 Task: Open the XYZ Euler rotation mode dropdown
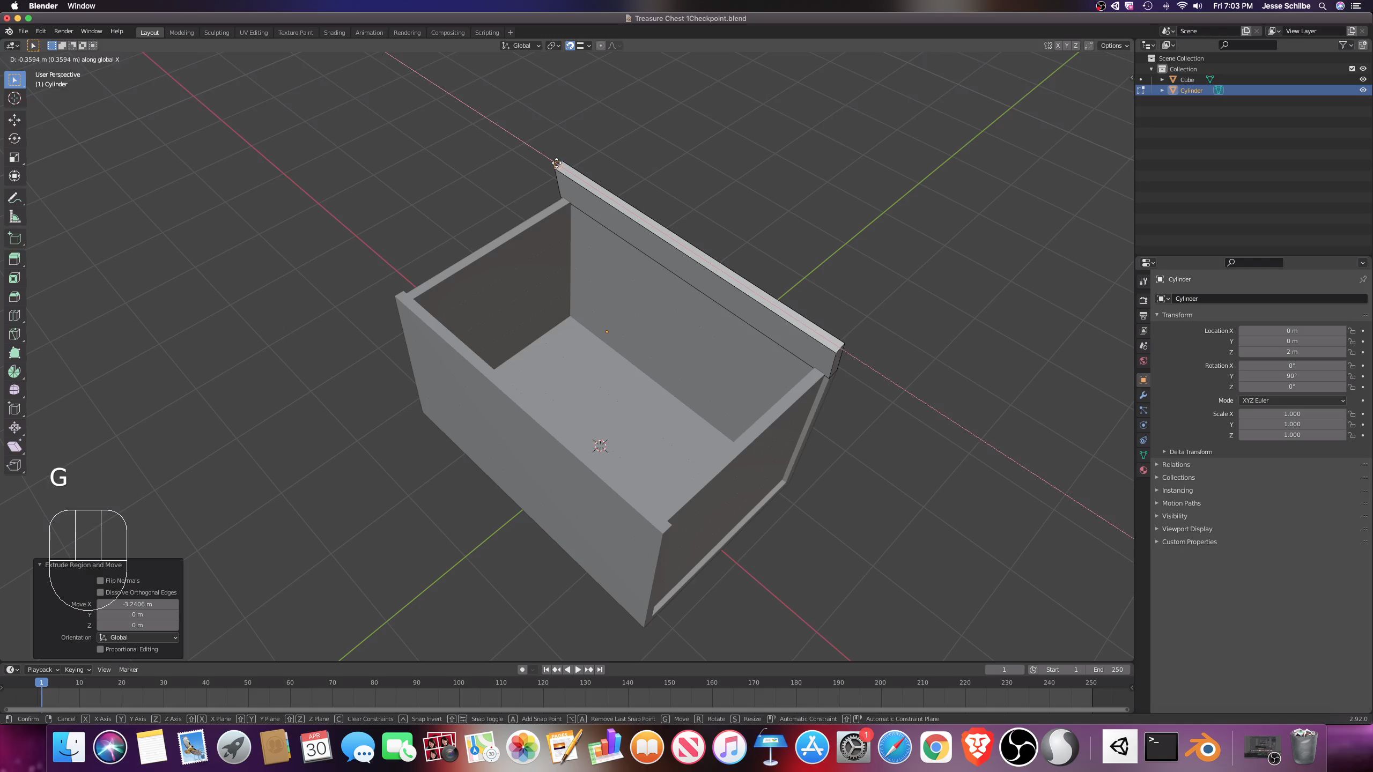(x=1293, y=400)
